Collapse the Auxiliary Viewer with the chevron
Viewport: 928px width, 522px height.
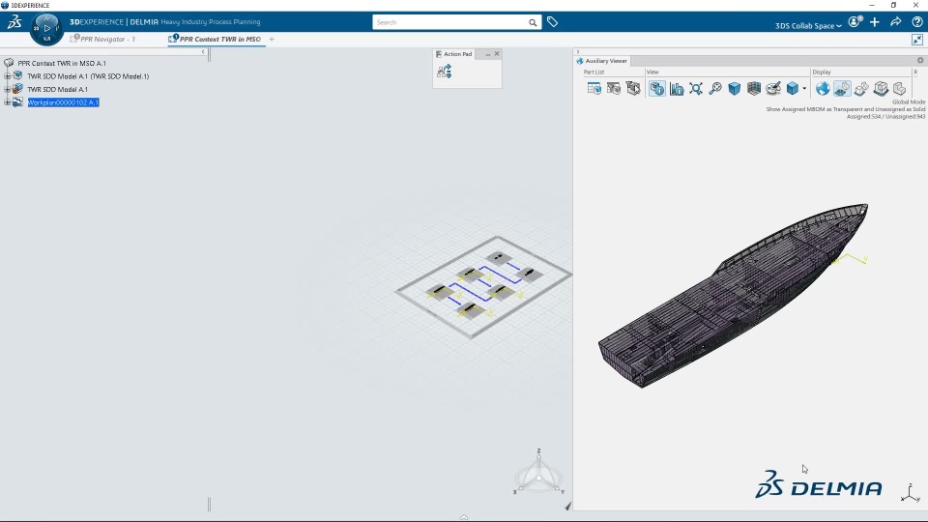pos(578,52)
